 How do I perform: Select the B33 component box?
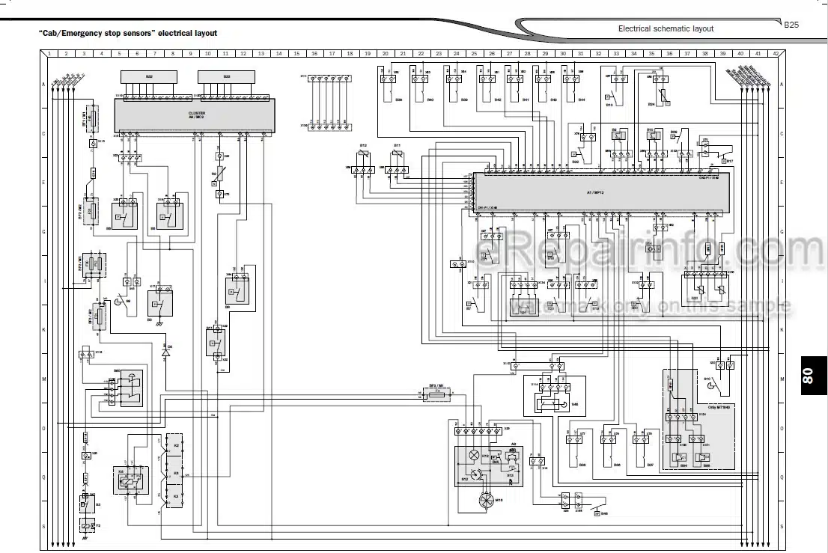tap(227, 77)
